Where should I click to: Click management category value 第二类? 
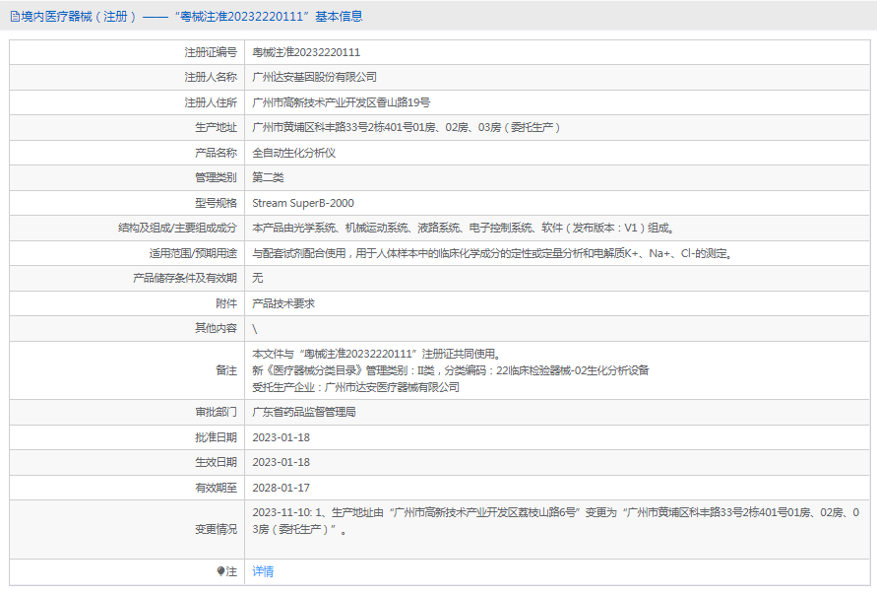tap(268, 177)
